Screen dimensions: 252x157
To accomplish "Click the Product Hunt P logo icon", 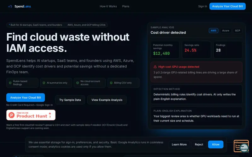I will pos(12,115).
